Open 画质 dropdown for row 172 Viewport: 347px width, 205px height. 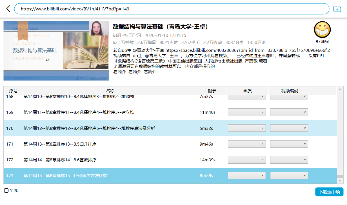247,160
